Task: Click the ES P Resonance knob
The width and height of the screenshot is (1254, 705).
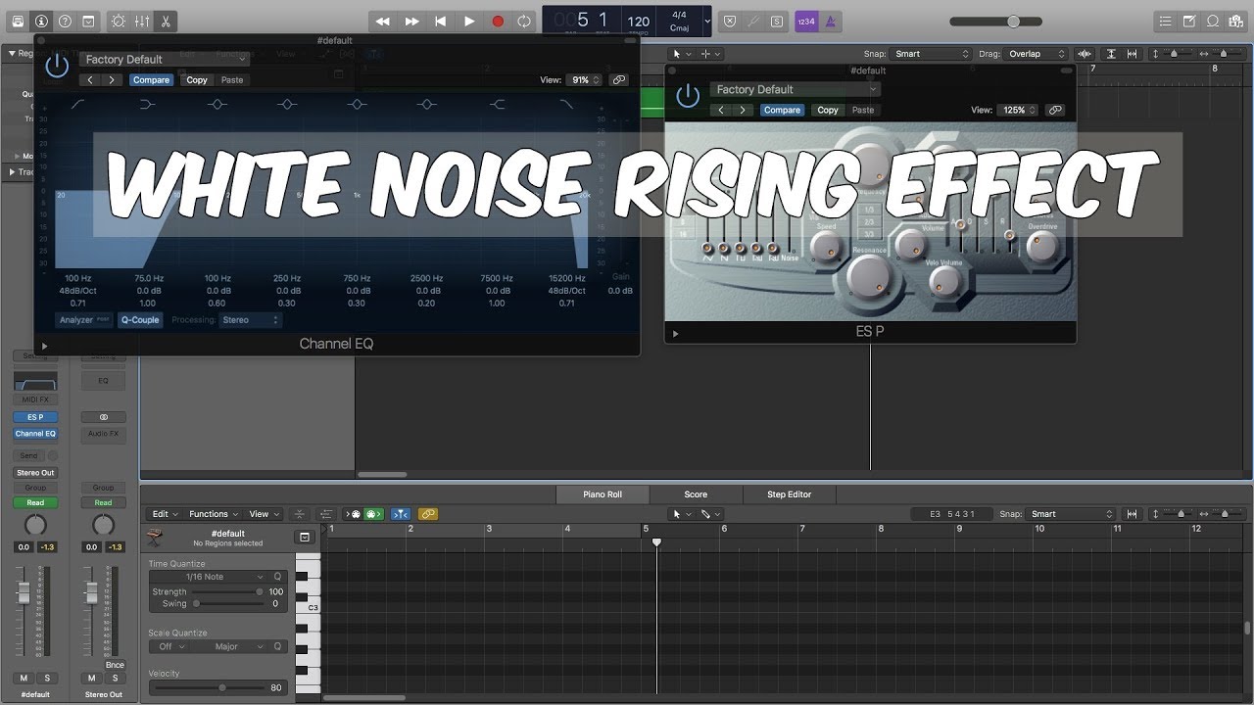Action: (867, 277)
